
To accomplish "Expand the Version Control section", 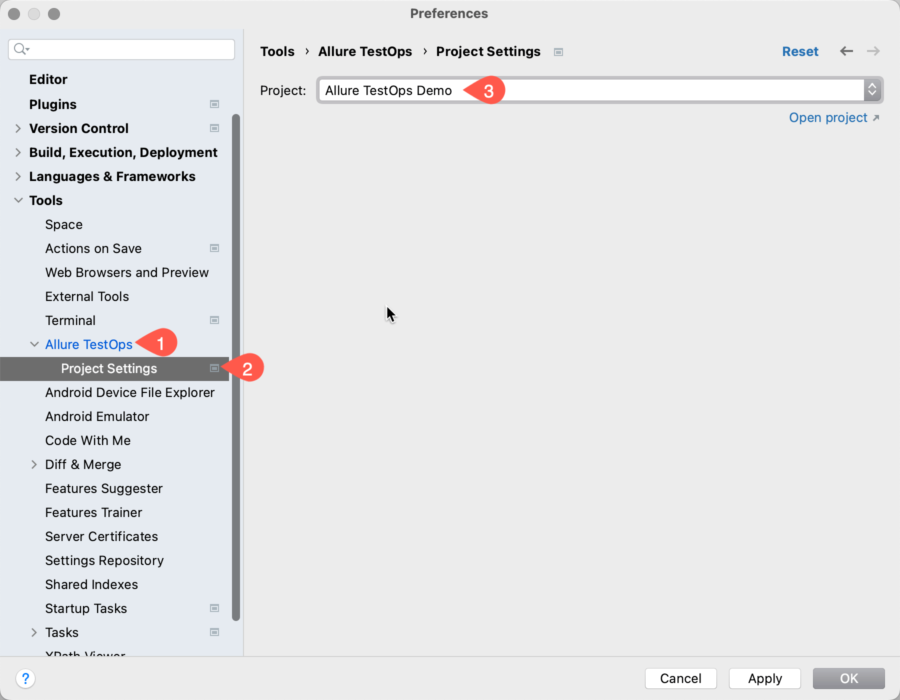I will (18, 128).
